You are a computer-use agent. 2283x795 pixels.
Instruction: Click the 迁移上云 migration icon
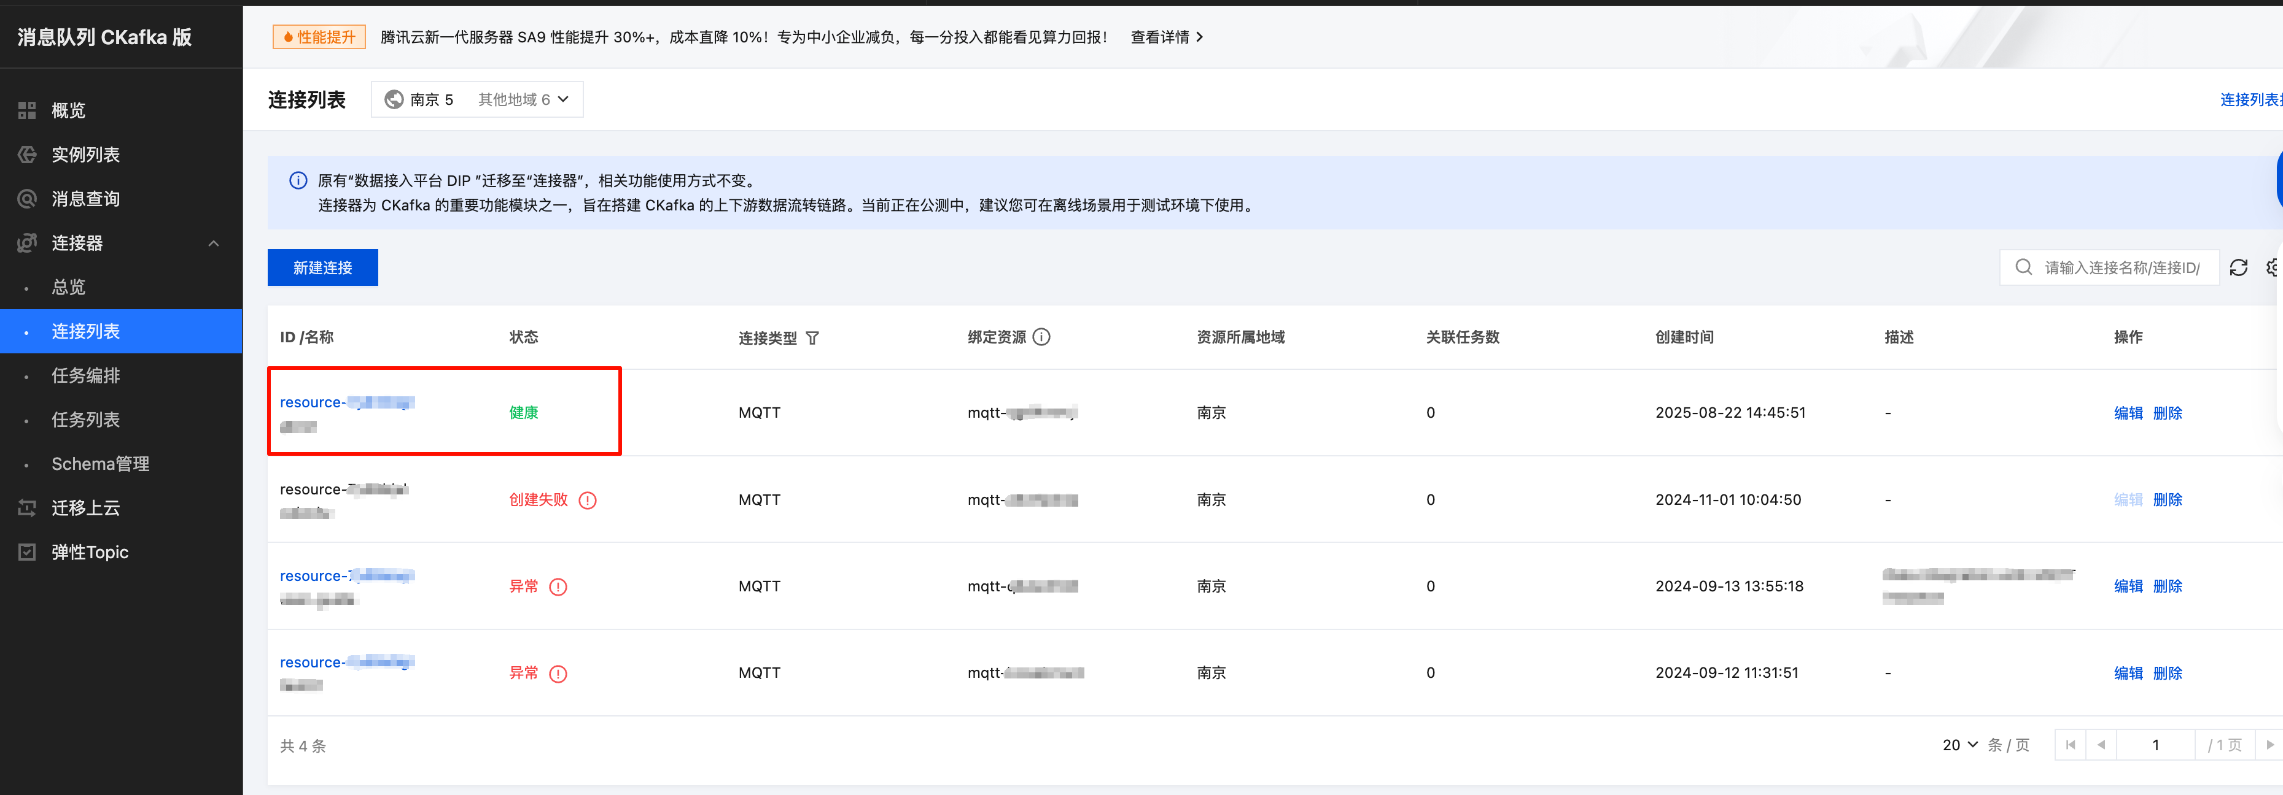[26, 508]
